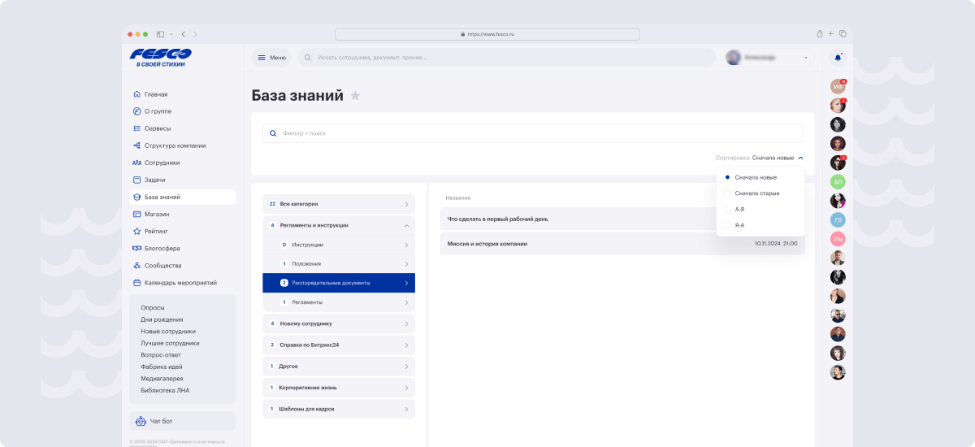
Task: Open the user profile dropdown in header
Action: (769, 58)
